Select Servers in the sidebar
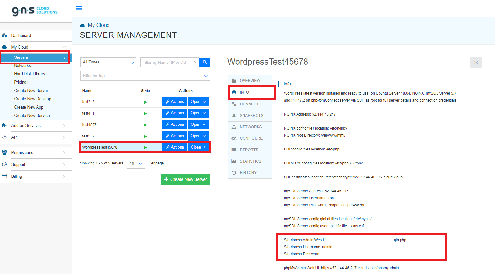Viewport: 495px width, 274px height. point(36,57)
